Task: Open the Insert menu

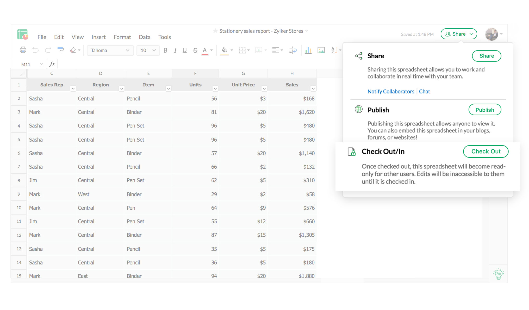Action: pyautogui.click(x=98, y=37)
